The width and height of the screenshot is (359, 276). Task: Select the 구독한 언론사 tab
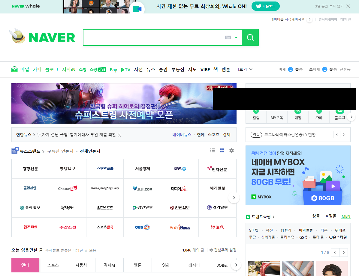(x=60, y=151)
